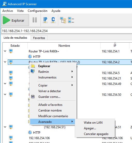Click the computer icon for 192.168.254.2
This screenshot has height=143, width=132.
[11, 62]
